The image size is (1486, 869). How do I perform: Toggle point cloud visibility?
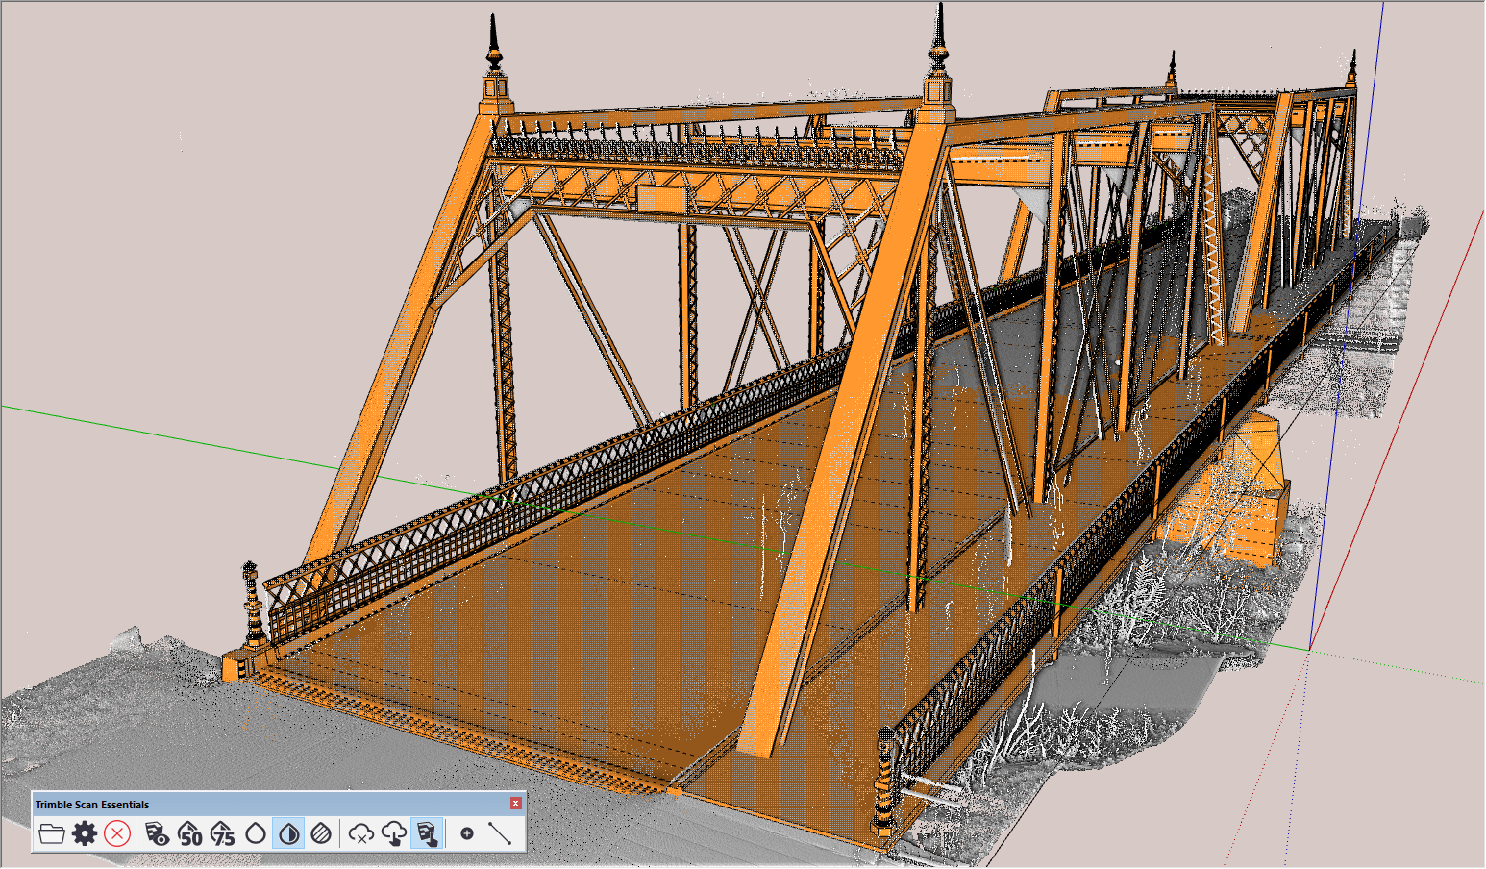(158, 834)
